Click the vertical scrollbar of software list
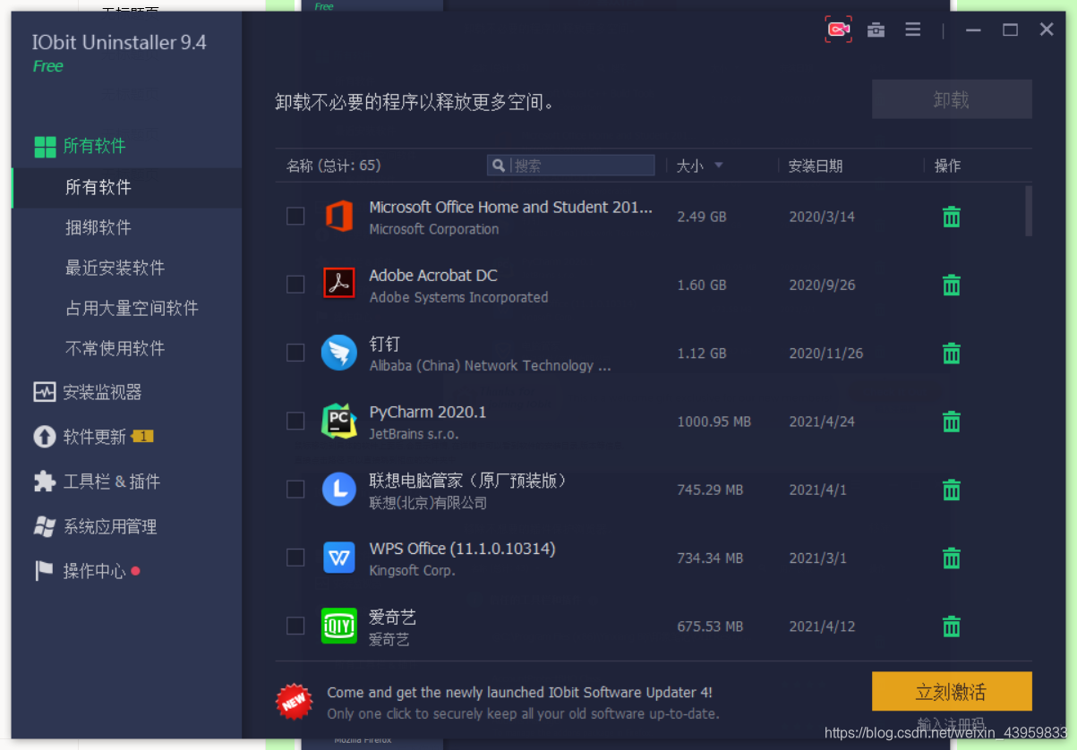Image resolution: width=1077 pixels, height=750 pixels. 1029,211
